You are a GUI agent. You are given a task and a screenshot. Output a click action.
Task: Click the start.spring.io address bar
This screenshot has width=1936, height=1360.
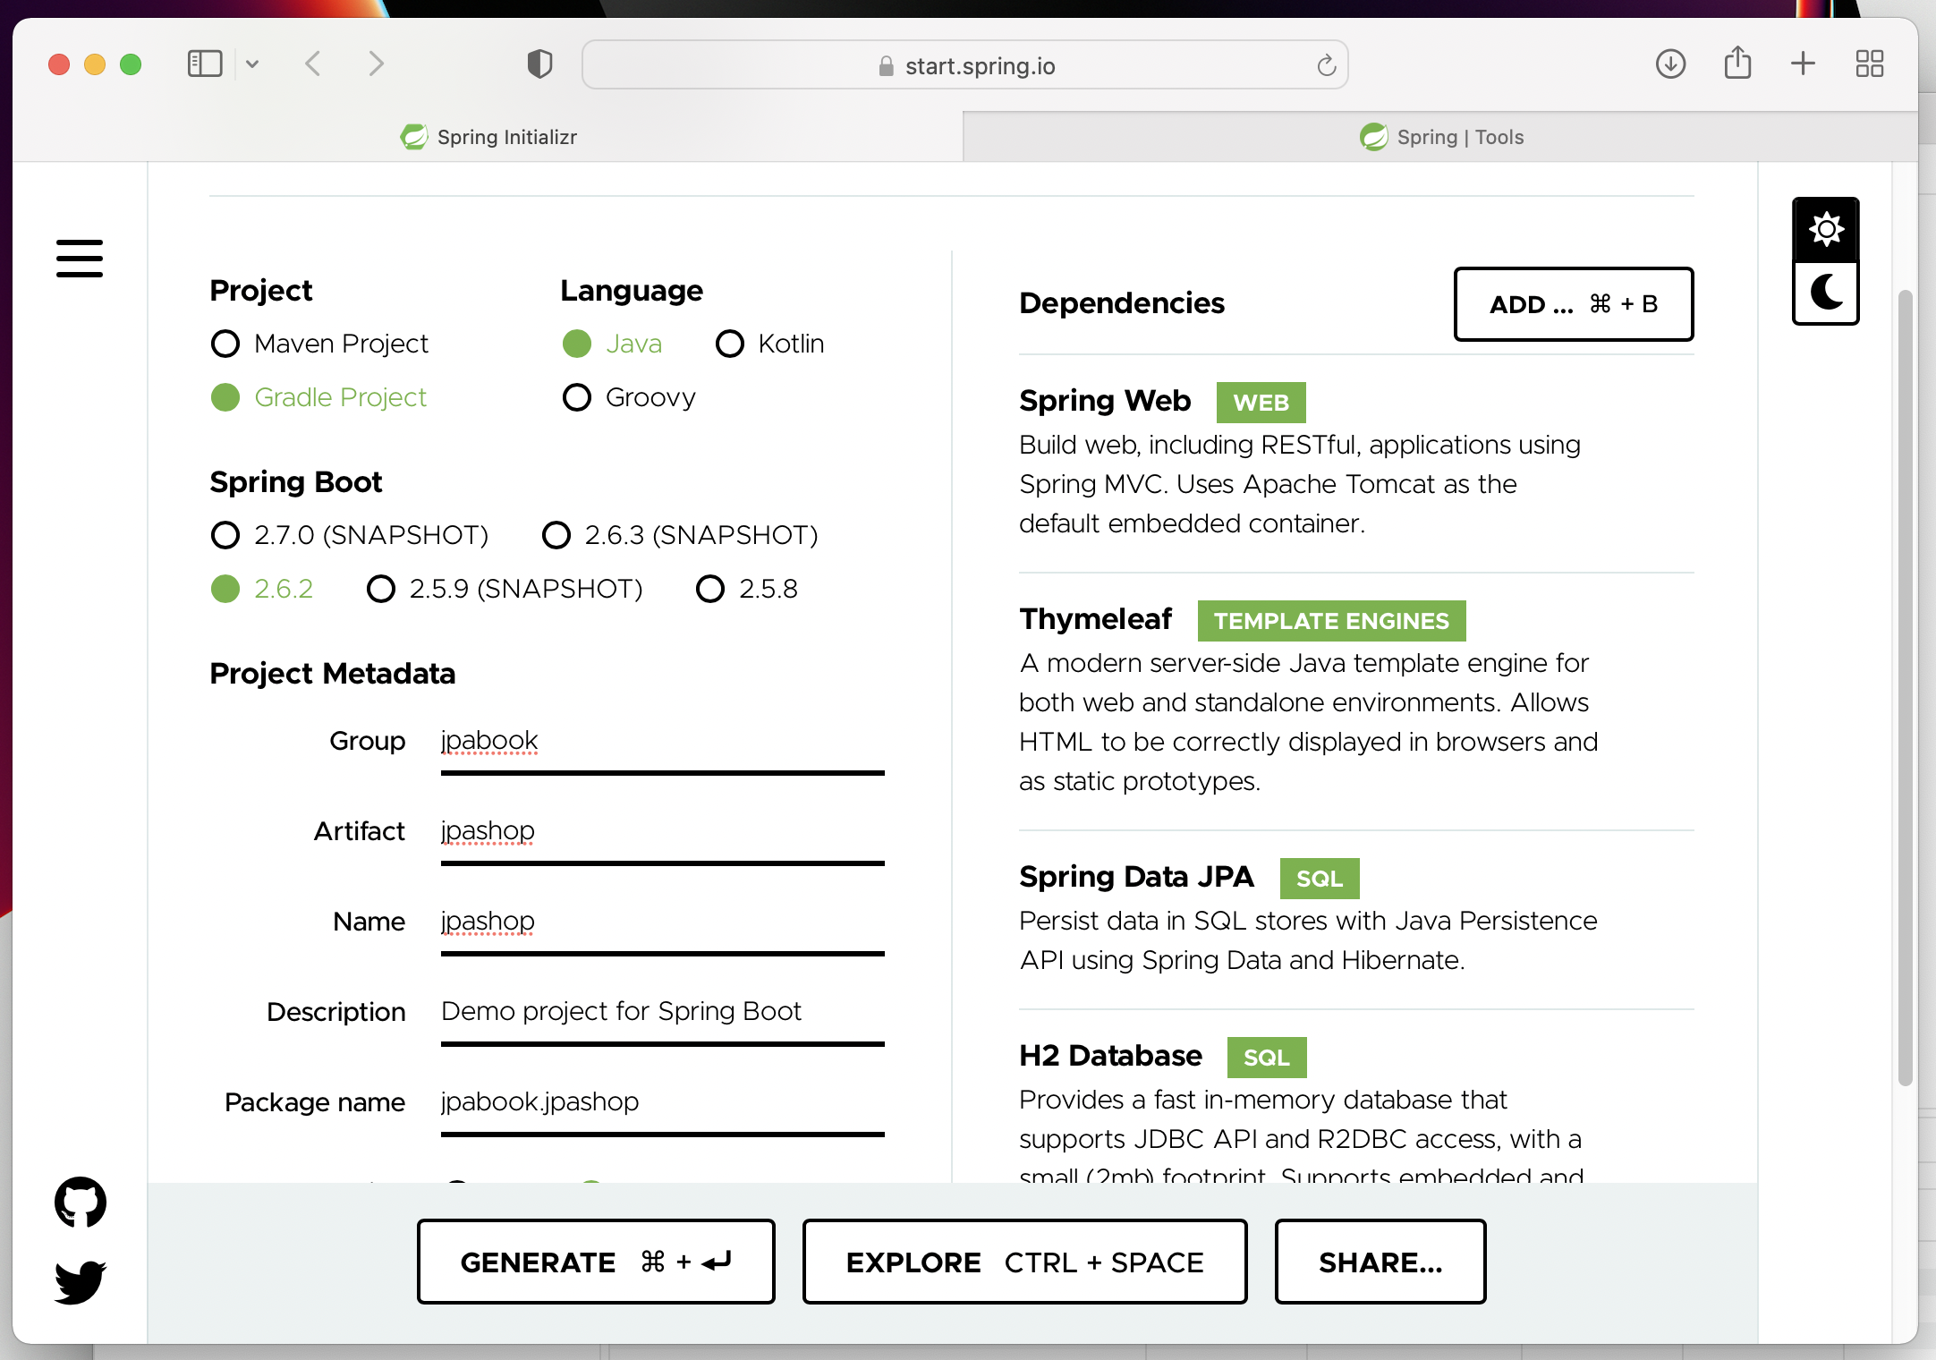965,65
